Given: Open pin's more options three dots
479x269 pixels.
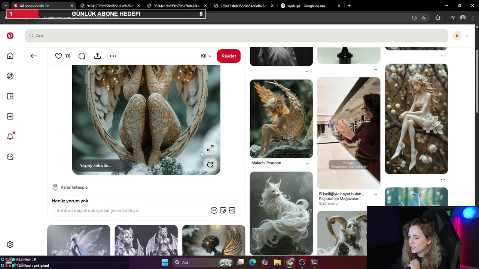Looking at the screenshot, I should 113,56.
